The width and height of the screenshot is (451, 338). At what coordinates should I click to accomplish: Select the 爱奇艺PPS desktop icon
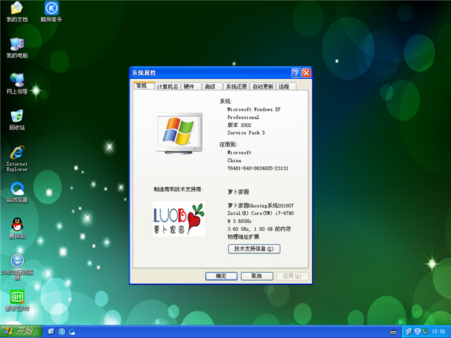pyautogui.click(x=17, y=301)
